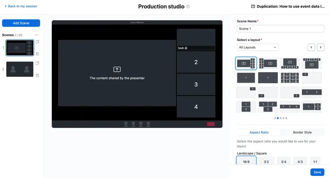
Task: Open the All Layouts dropdown
Action: coord(258,47)
